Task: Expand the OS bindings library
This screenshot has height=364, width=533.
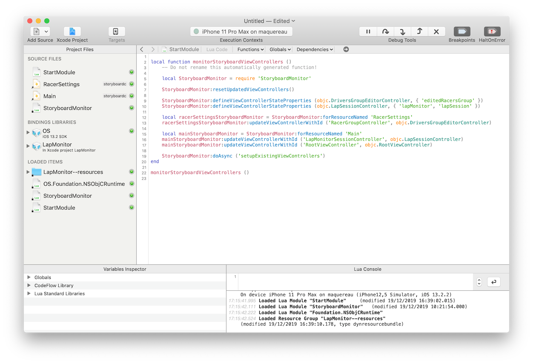Action: coord(28,132)
